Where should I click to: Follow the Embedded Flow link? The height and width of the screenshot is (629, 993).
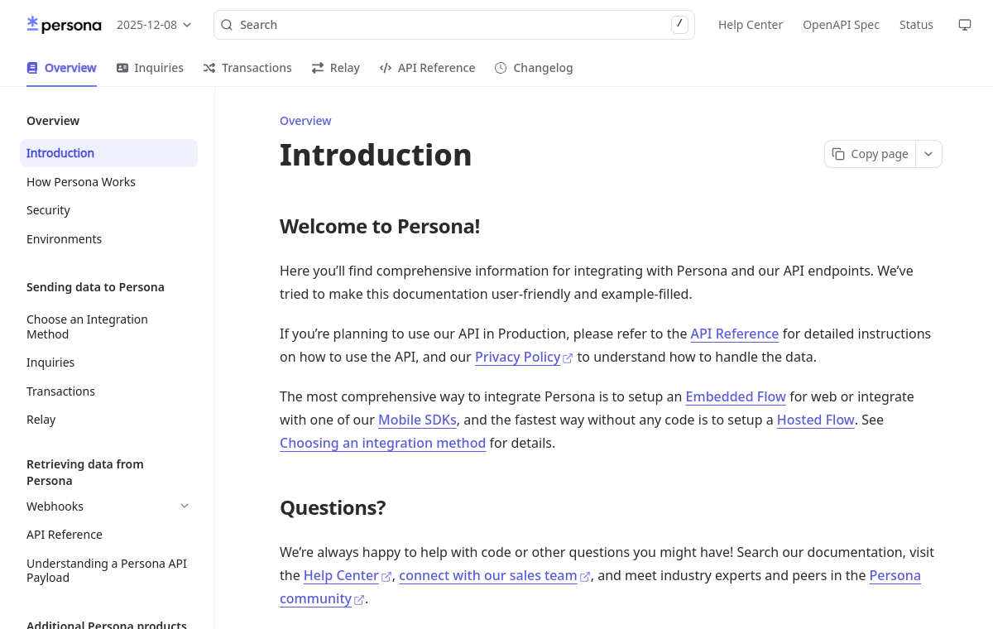(736, 396)
